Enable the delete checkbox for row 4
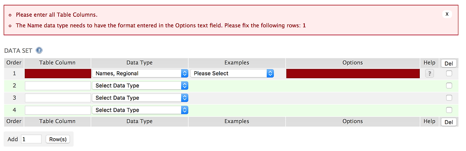 pos(449,110)
